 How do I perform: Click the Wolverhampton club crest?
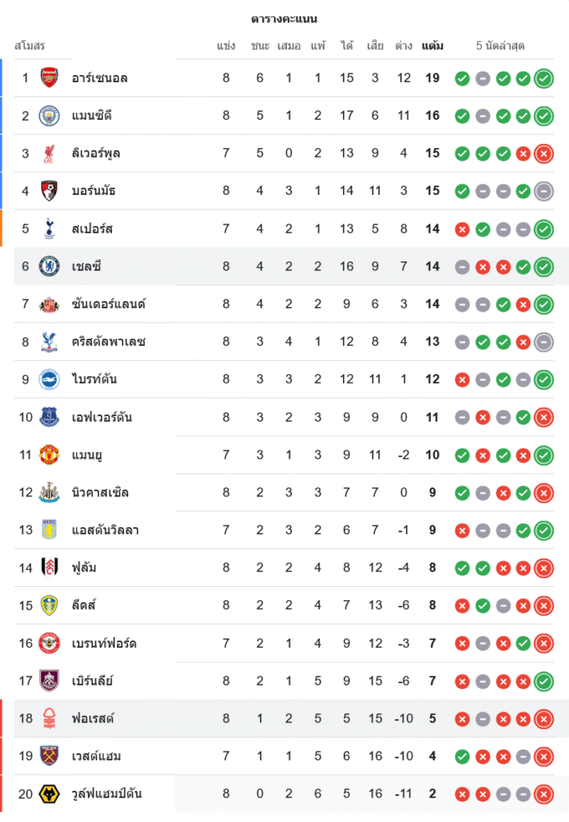coord(49,793)
